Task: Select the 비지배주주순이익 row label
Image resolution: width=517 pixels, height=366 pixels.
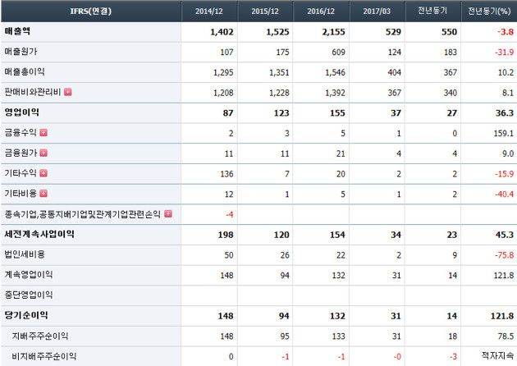Action: [x=43, y=356]
